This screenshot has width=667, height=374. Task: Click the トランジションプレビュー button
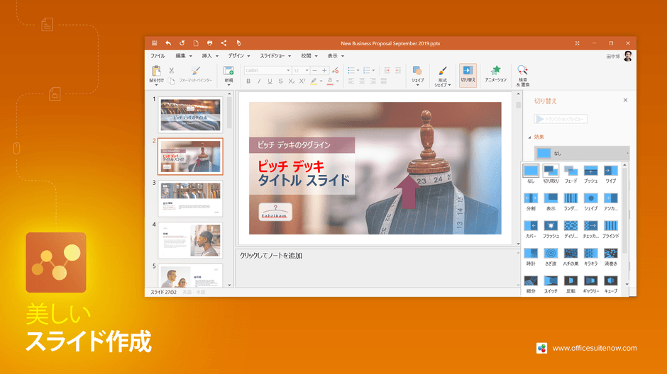[x=561, y=119]
